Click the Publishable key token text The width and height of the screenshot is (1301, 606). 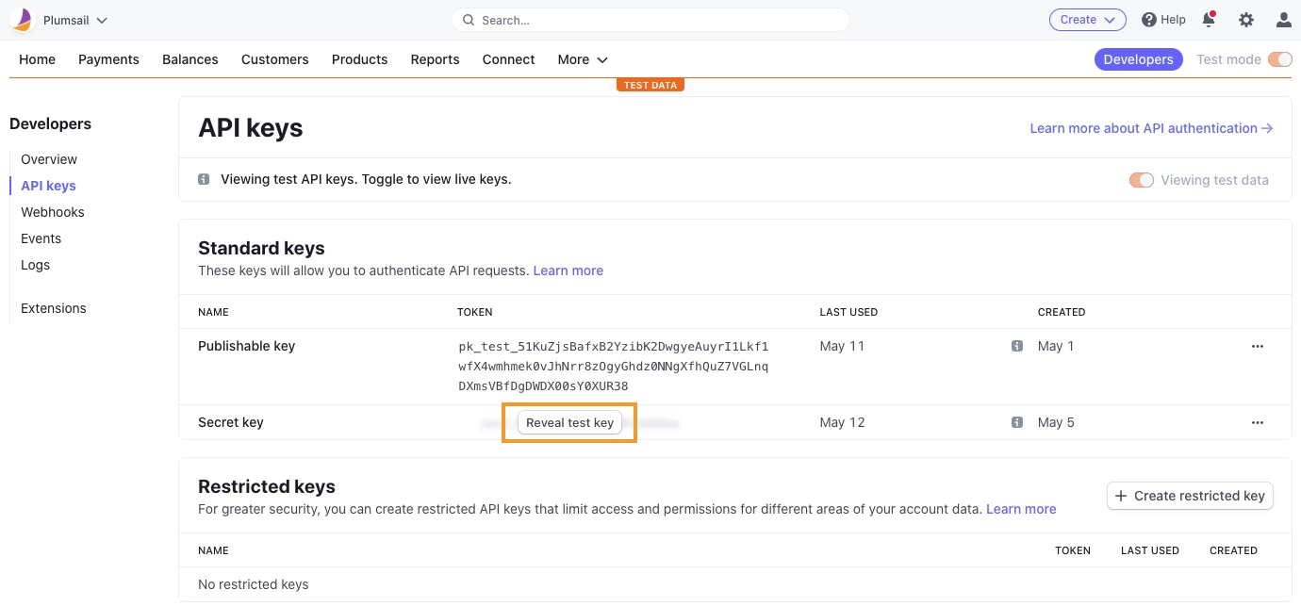pos(614,367)
